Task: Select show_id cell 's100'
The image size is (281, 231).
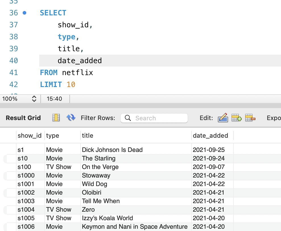Action: point(30,167)
